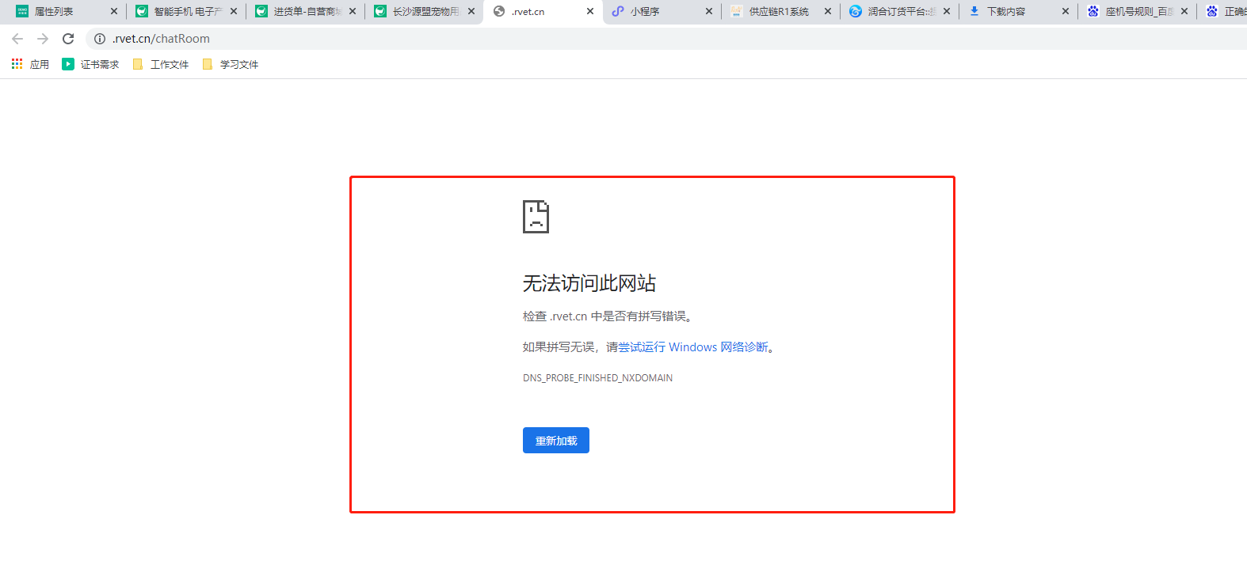Switch to the 属性列表 tab
Screen dimensions: 1247x587
54,12
